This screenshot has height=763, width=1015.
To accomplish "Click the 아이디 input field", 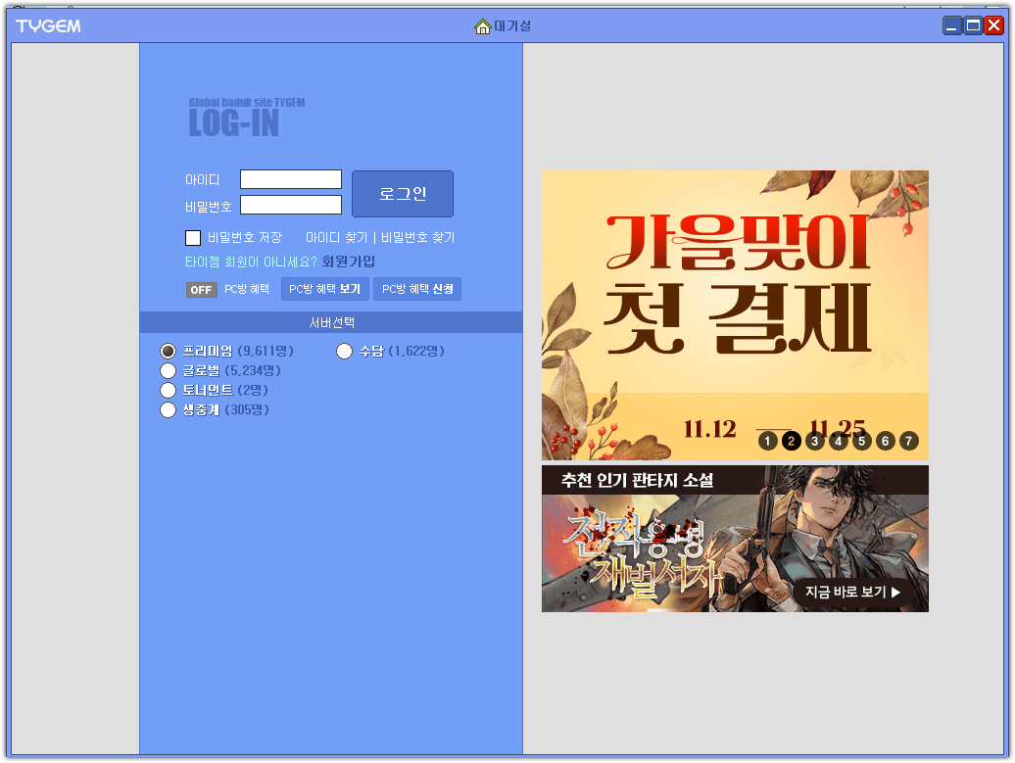I will click(x=290, y=179).
